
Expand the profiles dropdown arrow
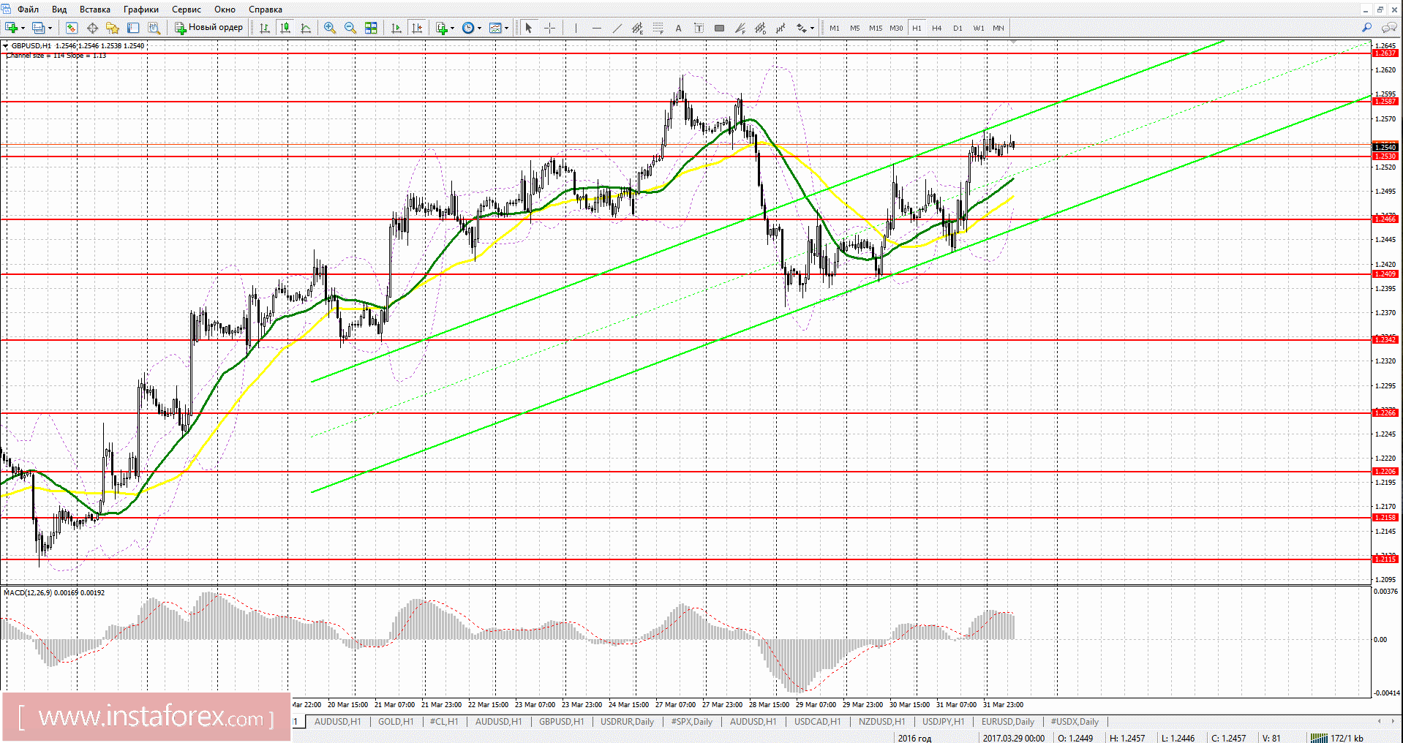(x=50, y=28)
